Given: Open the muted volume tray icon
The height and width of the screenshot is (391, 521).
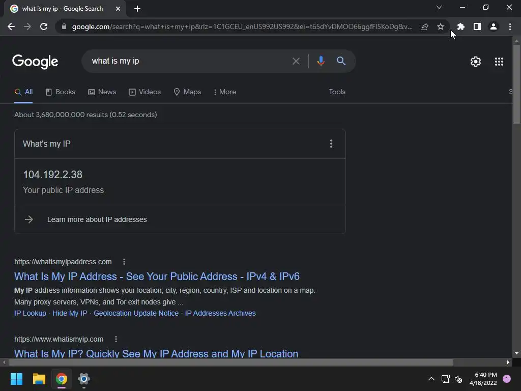Looking at the screenshot, I should [x=458, y=379].
